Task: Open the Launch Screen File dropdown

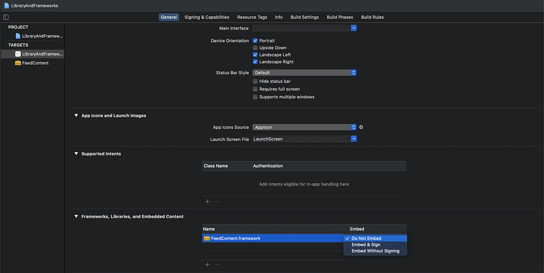Action: [x=304, y=139]
